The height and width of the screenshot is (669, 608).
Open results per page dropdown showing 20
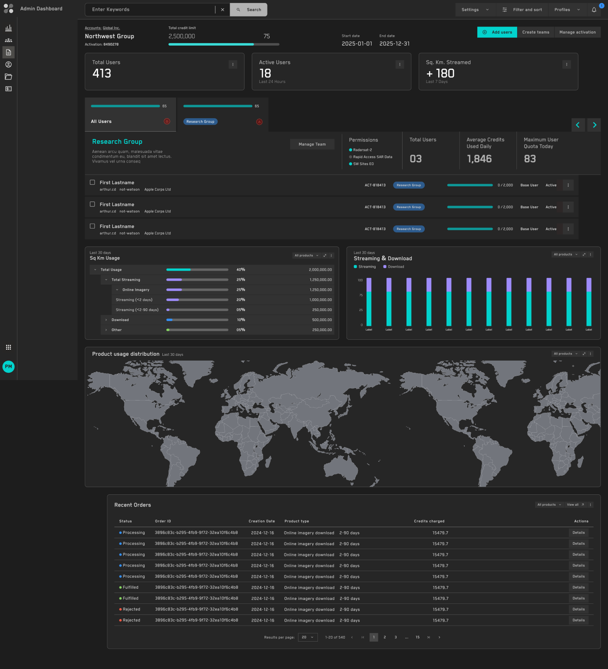(308, 637)
